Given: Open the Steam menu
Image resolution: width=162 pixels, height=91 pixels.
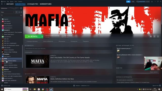Looking at the screenshot, I should [x=4, y=2].
